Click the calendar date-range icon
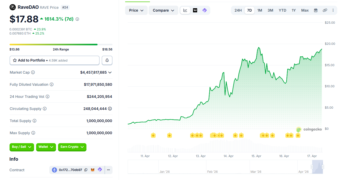Viewport: 345px width, 180px height. click(x=316, y=10)
